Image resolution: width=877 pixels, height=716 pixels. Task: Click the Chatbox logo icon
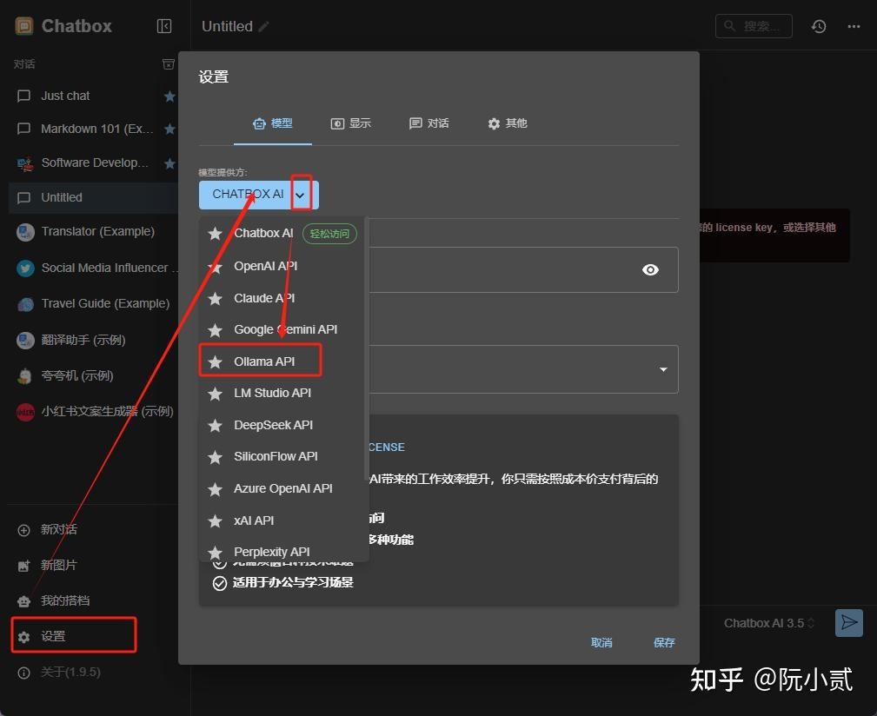(24, 26)
